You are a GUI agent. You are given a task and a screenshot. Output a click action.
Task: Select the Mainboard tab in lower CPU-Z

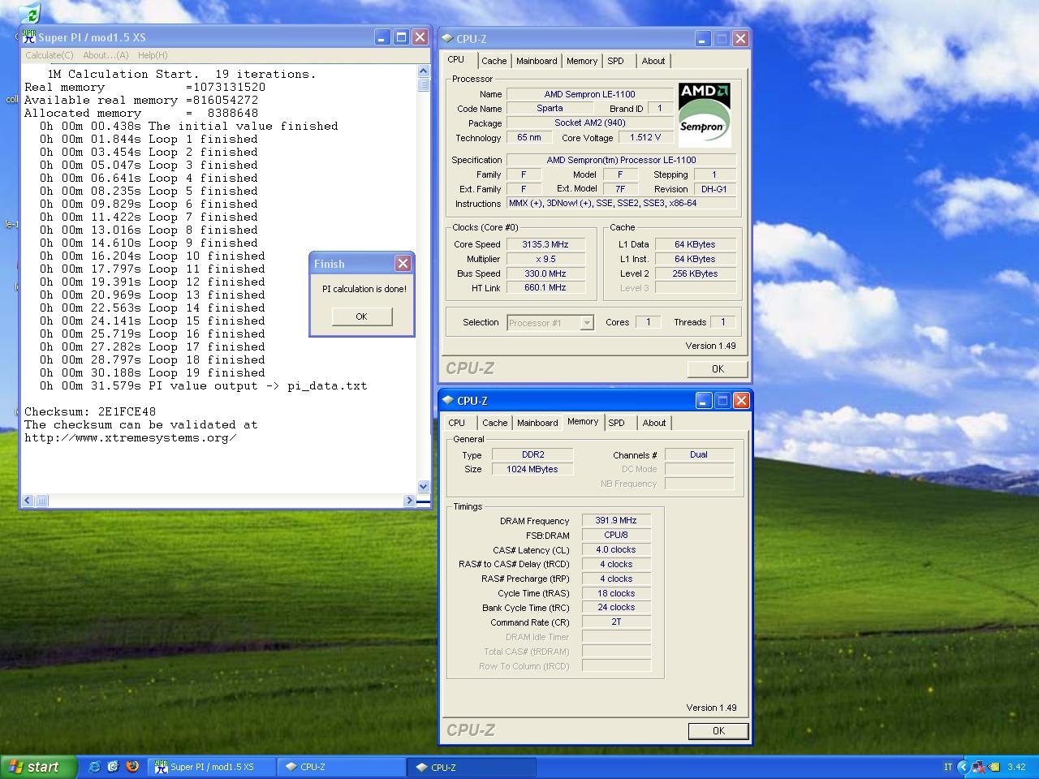point(537,423)
